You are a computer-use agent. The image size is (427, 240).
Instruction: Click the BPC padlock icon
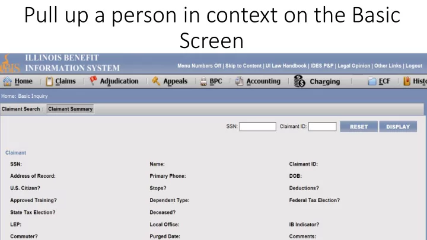203,81
